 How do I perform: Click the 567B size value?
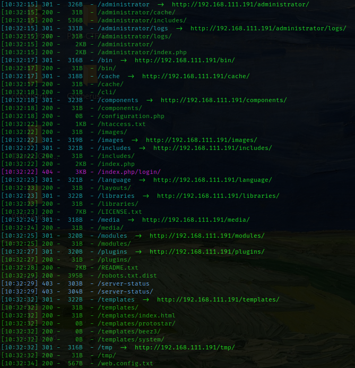tap(75, 364)
